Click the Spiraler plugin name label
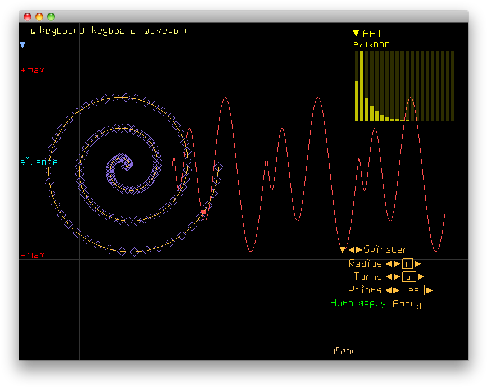 pyautogui.click(x=385, y=249)
